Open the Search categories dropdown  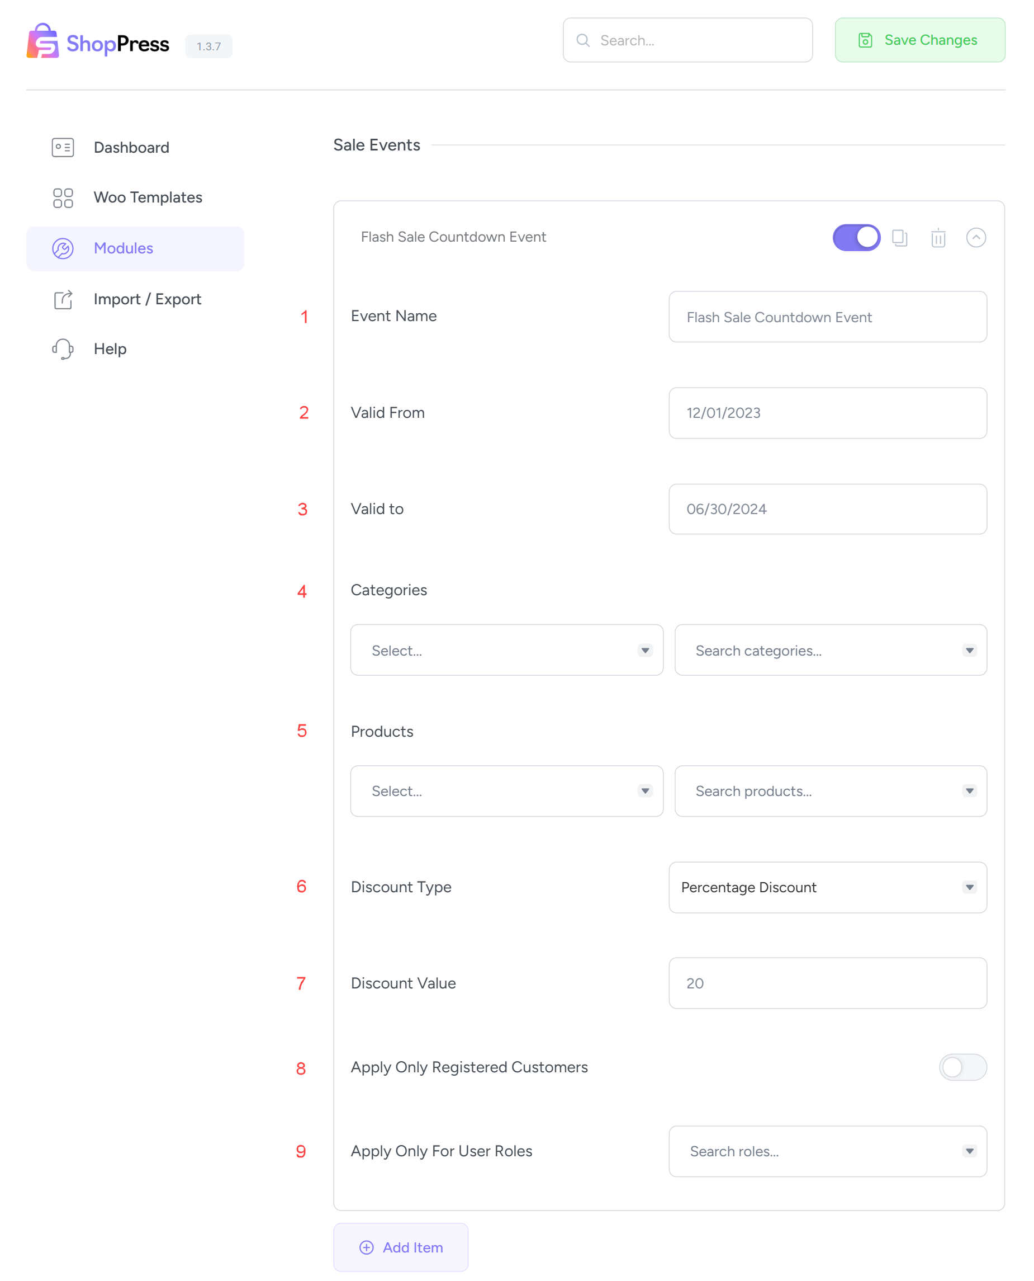click(x=829, y=651)
